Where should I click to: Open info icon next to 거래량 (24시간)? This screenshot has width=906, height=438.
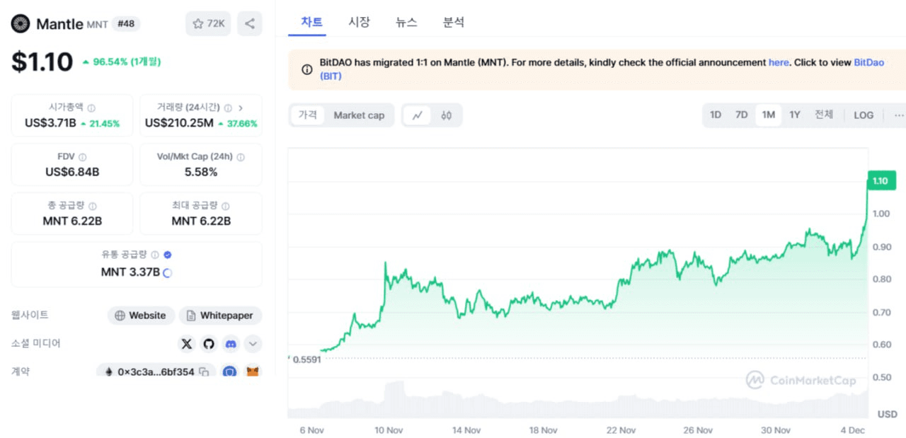(x=228, y=108)
